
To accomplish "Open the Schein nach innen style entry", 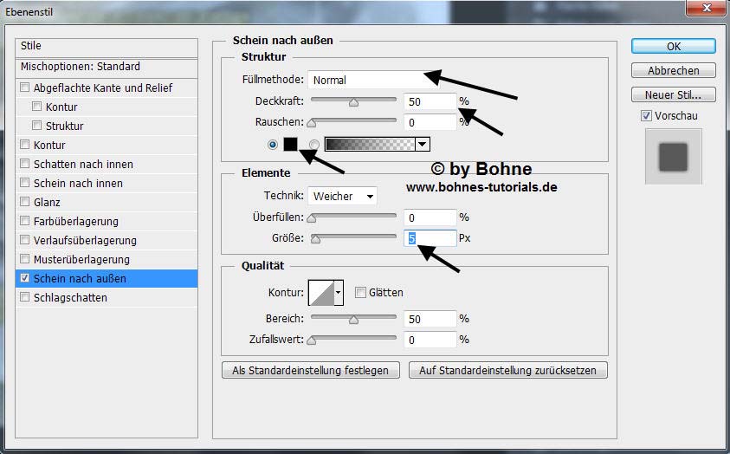I will pos(78,184).
